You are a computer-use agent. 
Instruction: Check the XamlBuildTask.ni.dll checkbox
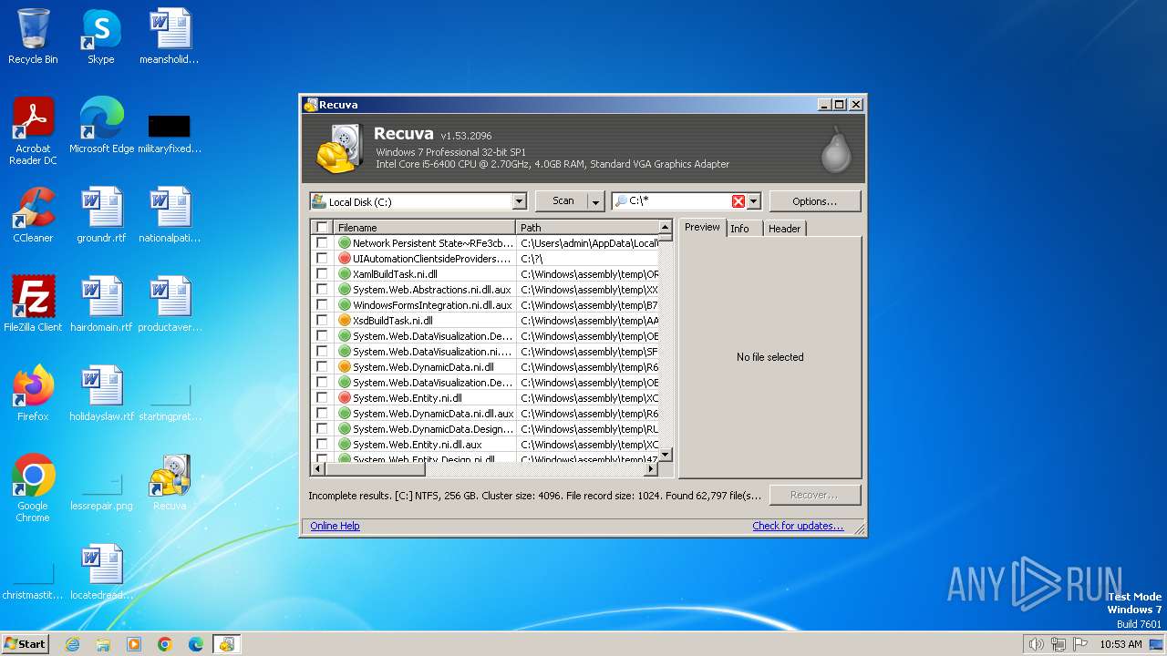[x=322, y=274]
